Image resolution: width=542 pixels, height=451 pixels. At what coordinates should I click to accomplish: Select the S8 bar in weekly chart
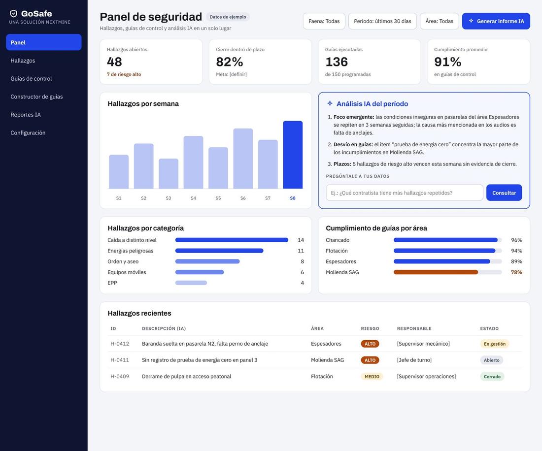click(293, 155)
